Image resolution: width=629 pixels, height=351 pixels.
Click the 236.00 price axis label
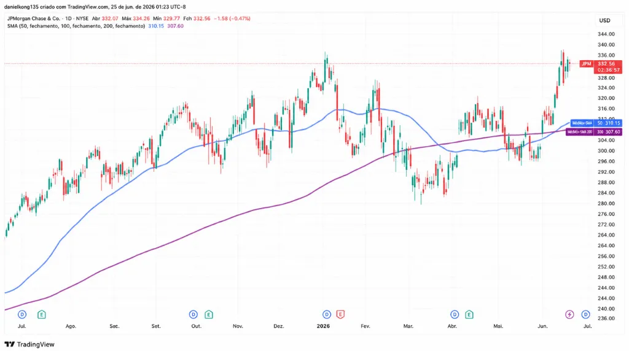606,318
